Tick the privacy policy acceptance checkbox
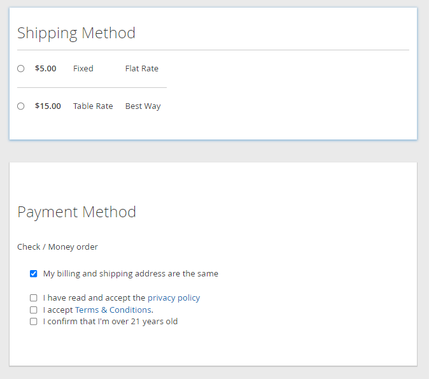 [33, 298]
